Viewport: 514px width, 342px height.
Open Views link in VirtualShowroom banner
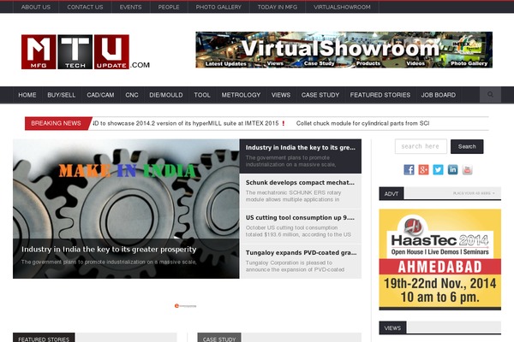(x=275, y=63)
